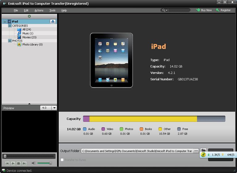Click the stop button in preview controls
Screen dimensions: 237x173
(19, 163)
